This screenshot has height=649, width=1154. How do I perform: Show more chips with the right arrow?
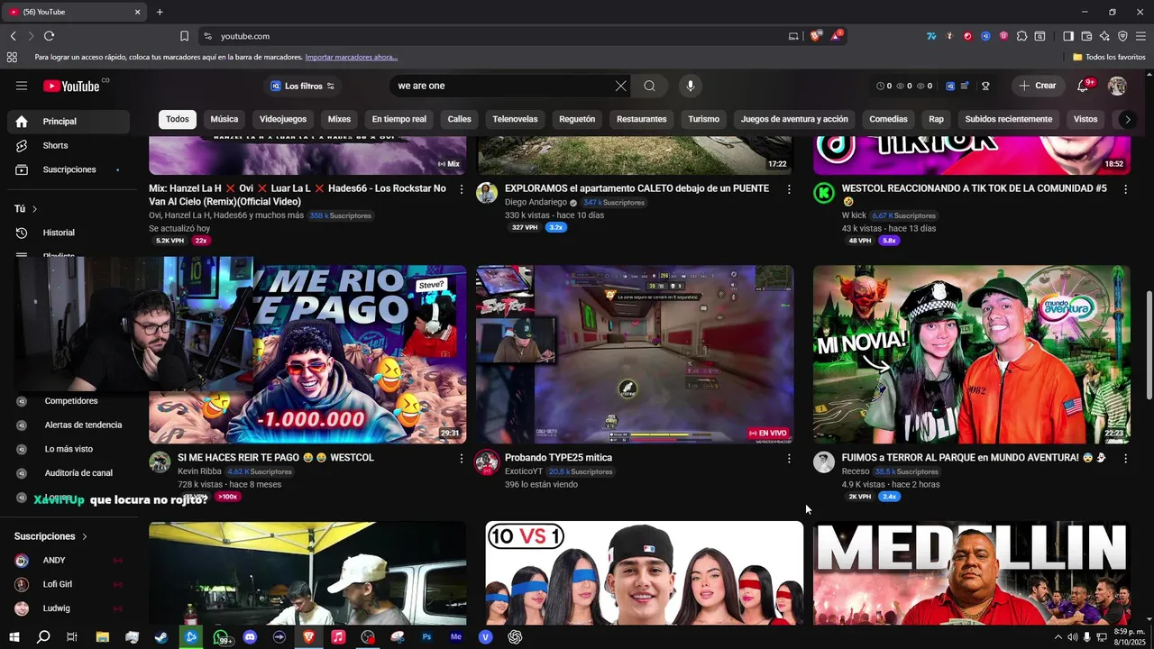pyautogui.click(x=1127, y=119)
